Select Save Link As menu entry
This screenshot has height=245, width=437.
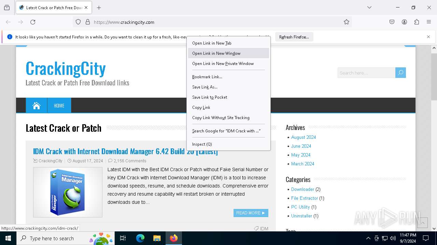[228, 87]
